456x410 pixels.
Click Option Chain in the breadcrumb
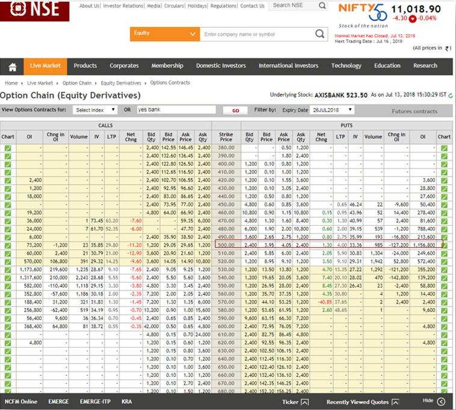pos(77,83)
